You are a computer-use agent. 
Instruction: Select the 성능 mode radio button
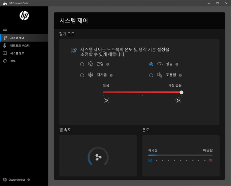click(151, 64)
